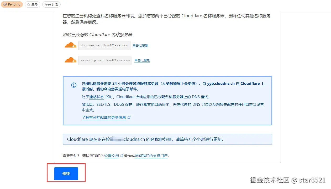331x189 pixels.
Task: Select serenity.ns.cloudflare.com nameserver field
Action: click(x=105, y=60)
